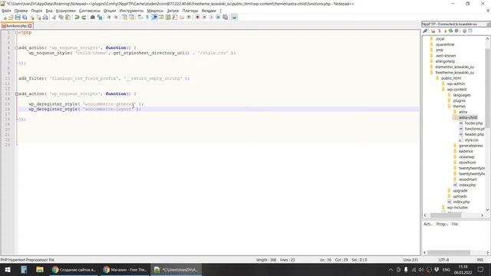Image resolution: width=491 pixels, height=276 pixels.
Task: Open Windows Start menu
Action: click(x=8, y=269)
